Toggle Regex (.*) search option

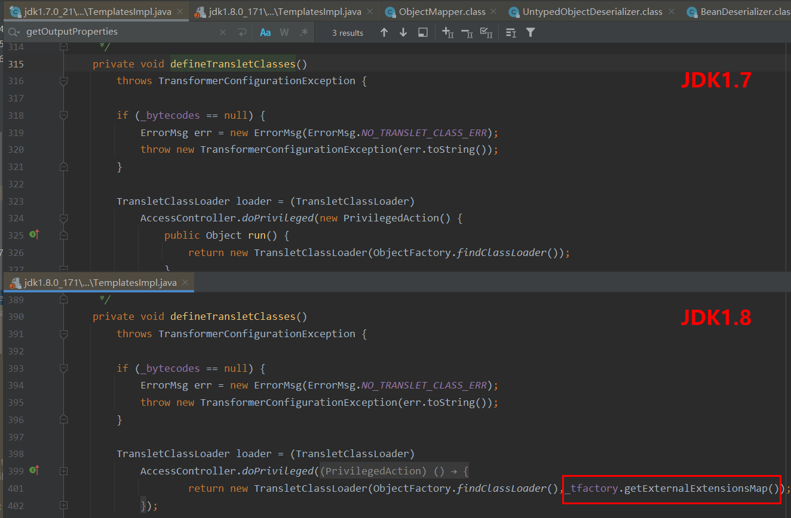pos(303,32)
